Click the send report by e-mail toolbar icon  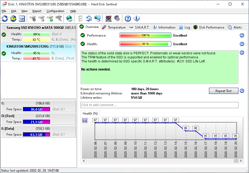click(89, 19)
